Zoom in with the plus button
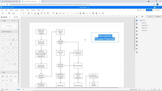This screenshot has height=91, width=162. pyautogui.click(x=152, y=89)
